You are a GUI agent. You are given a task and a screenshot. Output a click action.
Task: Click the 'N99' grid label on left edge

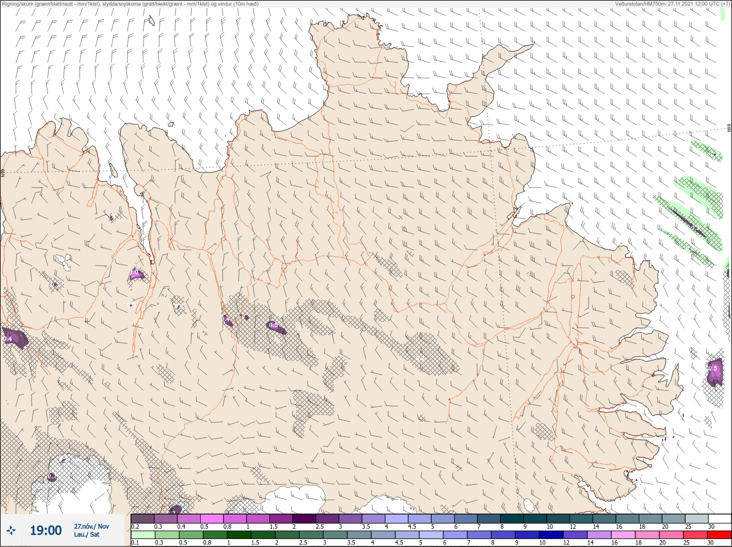[x=3, y=172]
